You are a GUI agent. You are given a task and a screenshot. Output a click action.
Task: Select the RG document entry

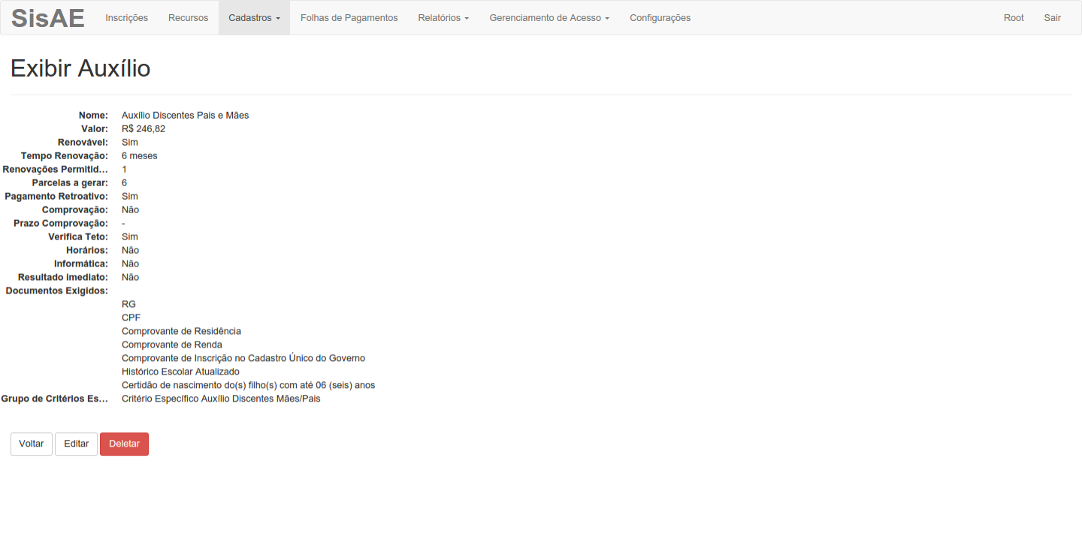tap(128, 305)
